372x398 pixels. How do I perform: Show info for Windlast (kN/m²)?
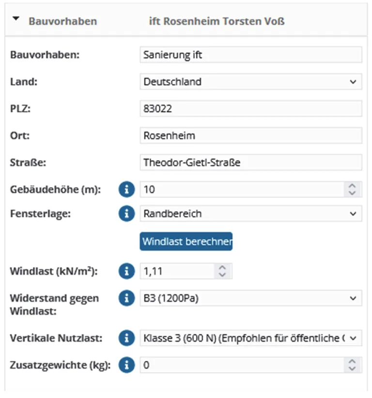(x=126, y=271)
